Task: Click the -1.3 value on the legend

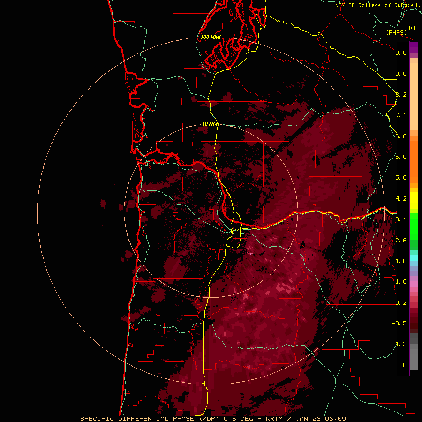Action: tap(399, 344)
